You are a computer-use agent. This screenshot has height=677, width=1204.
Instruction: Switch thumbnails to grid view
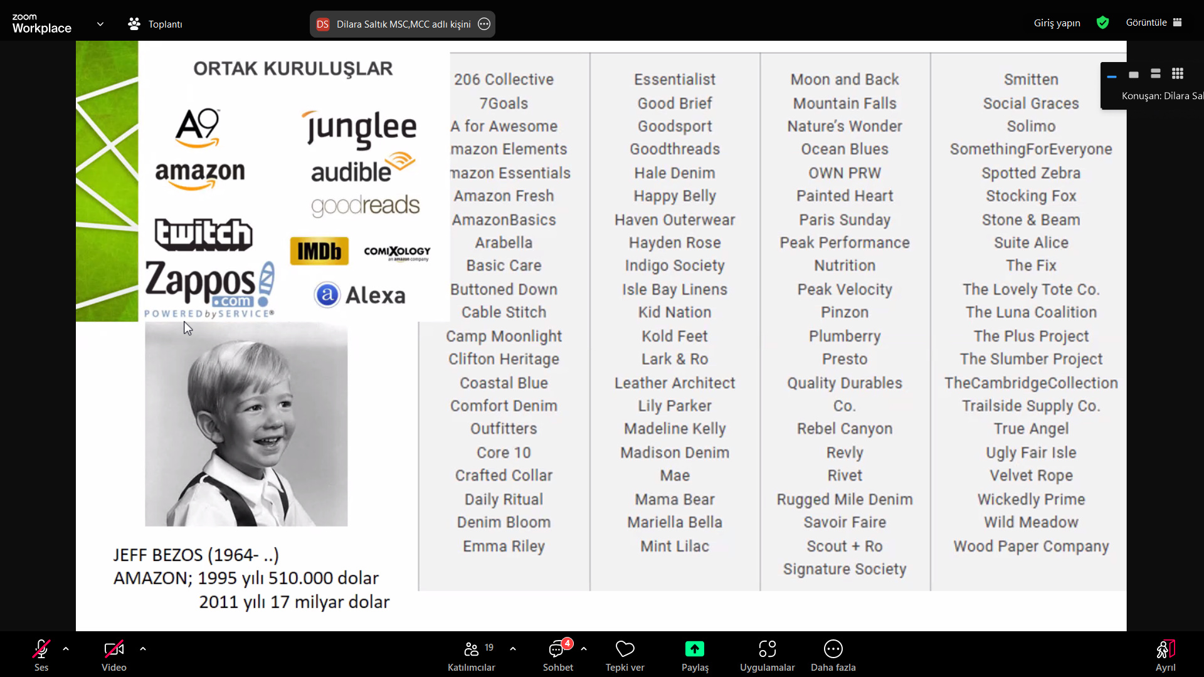click(x=1178, y=74)
